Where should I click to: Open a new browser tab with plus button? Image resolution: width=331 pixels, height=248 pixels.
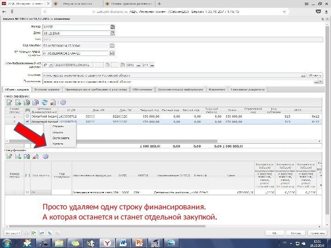pos(159,4)
